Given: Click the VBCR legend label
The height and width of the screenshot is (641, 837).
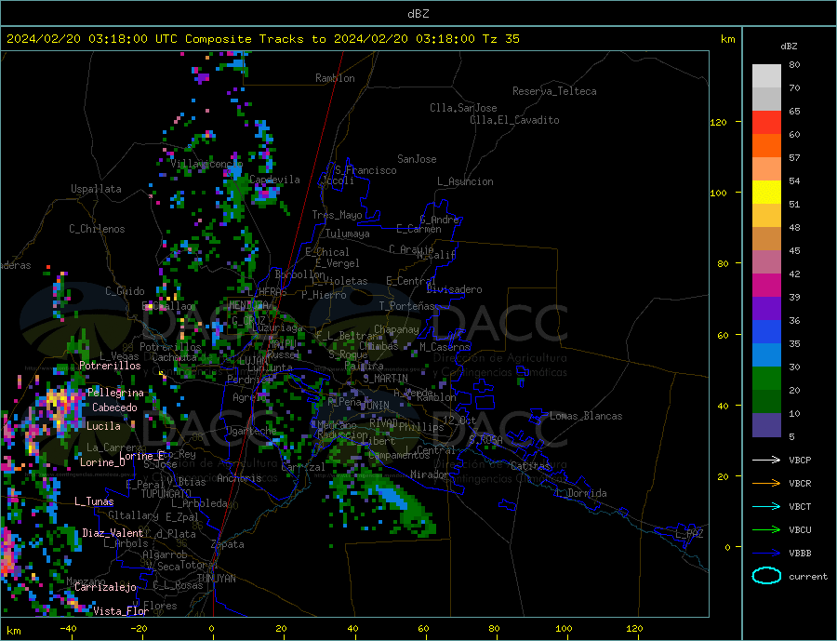Looking at the screenshot, I should 800,484.
